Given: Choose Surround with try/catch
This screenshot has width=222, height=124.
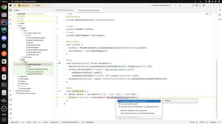Looking at the screenshot, I should [x=139, y=104].
